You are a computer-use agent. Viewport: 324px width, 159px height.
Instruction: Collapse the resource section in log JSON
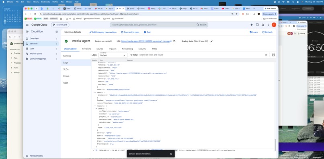(95, 106)
